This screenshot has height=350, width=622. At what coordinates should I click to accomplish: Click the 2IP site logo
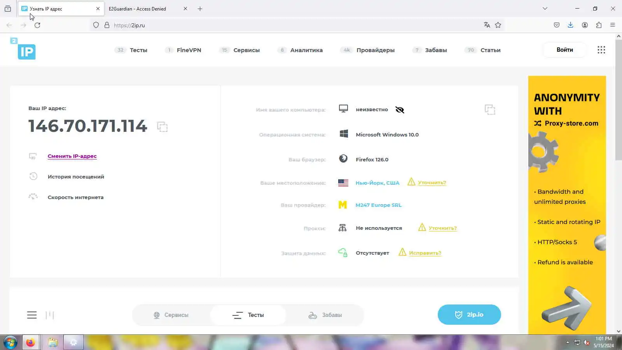click(x=23, y=49)
